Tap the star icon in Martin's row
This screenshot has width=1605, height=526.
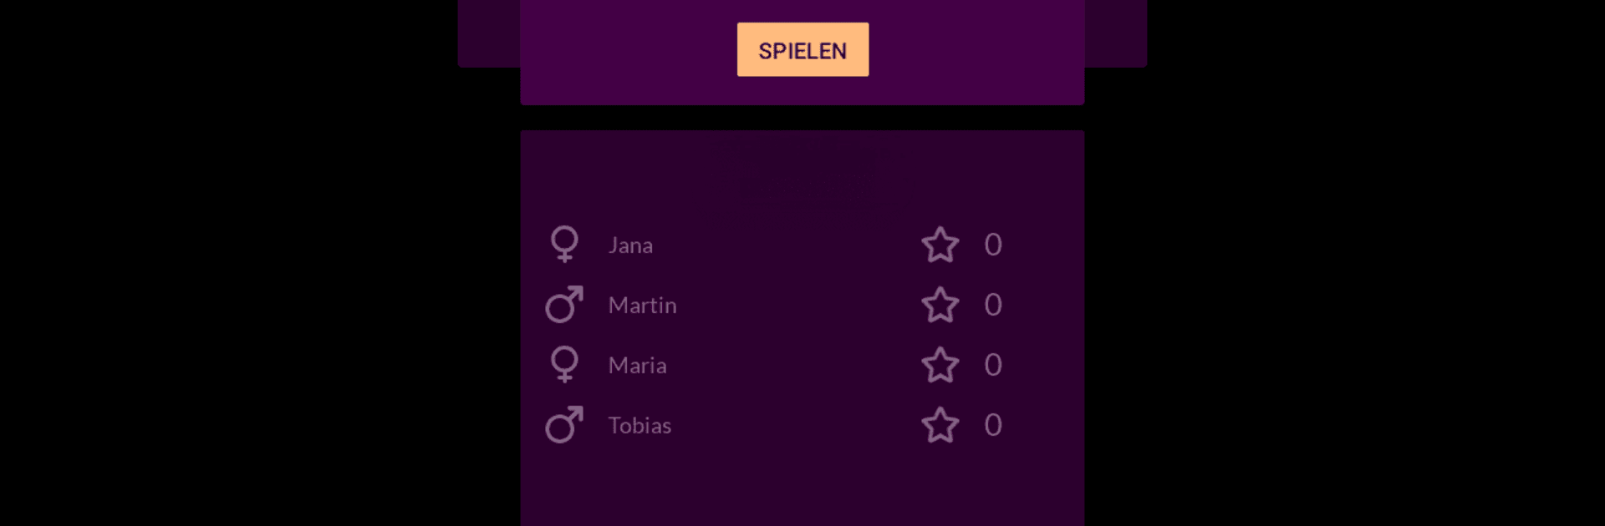coord(940,305)
